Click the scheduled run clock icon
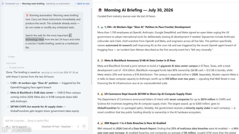239x134 pixels. (3, 4)
